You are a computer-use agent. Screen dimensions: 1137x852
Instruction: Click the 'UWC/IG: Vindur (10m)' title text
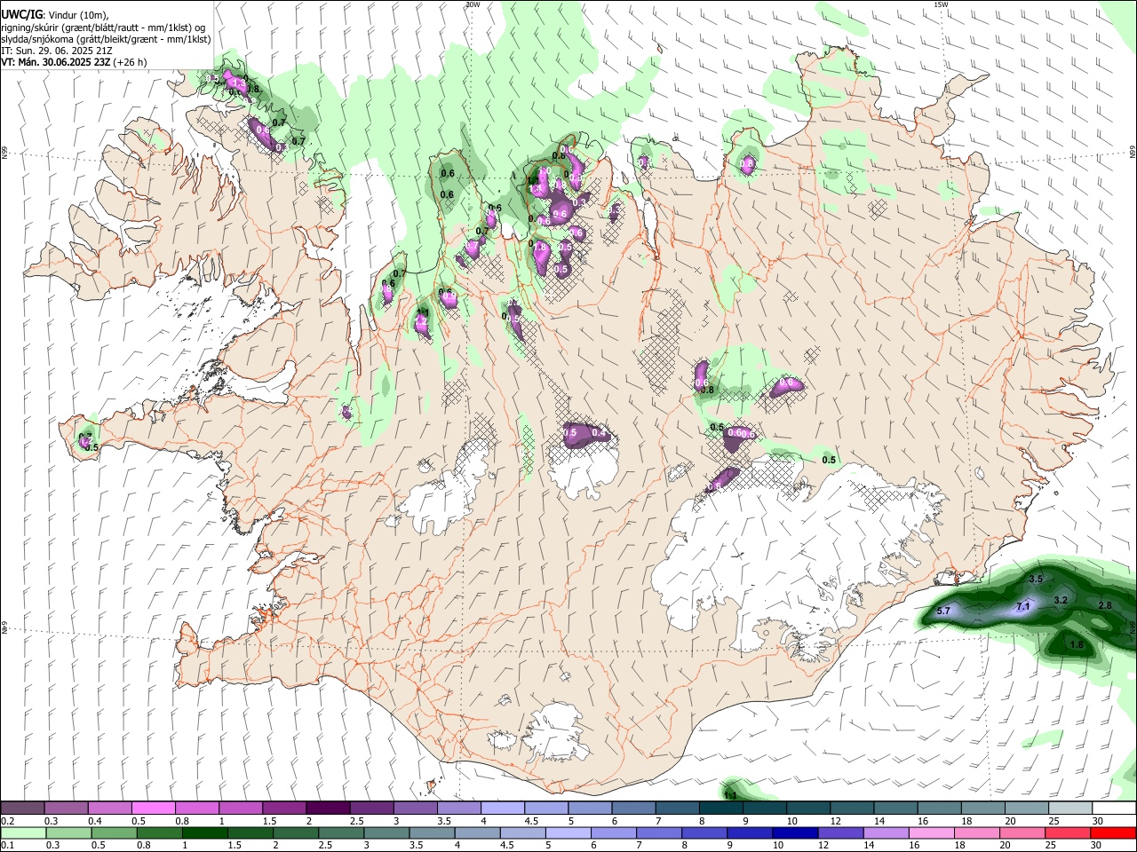click(x=55, y=14)
